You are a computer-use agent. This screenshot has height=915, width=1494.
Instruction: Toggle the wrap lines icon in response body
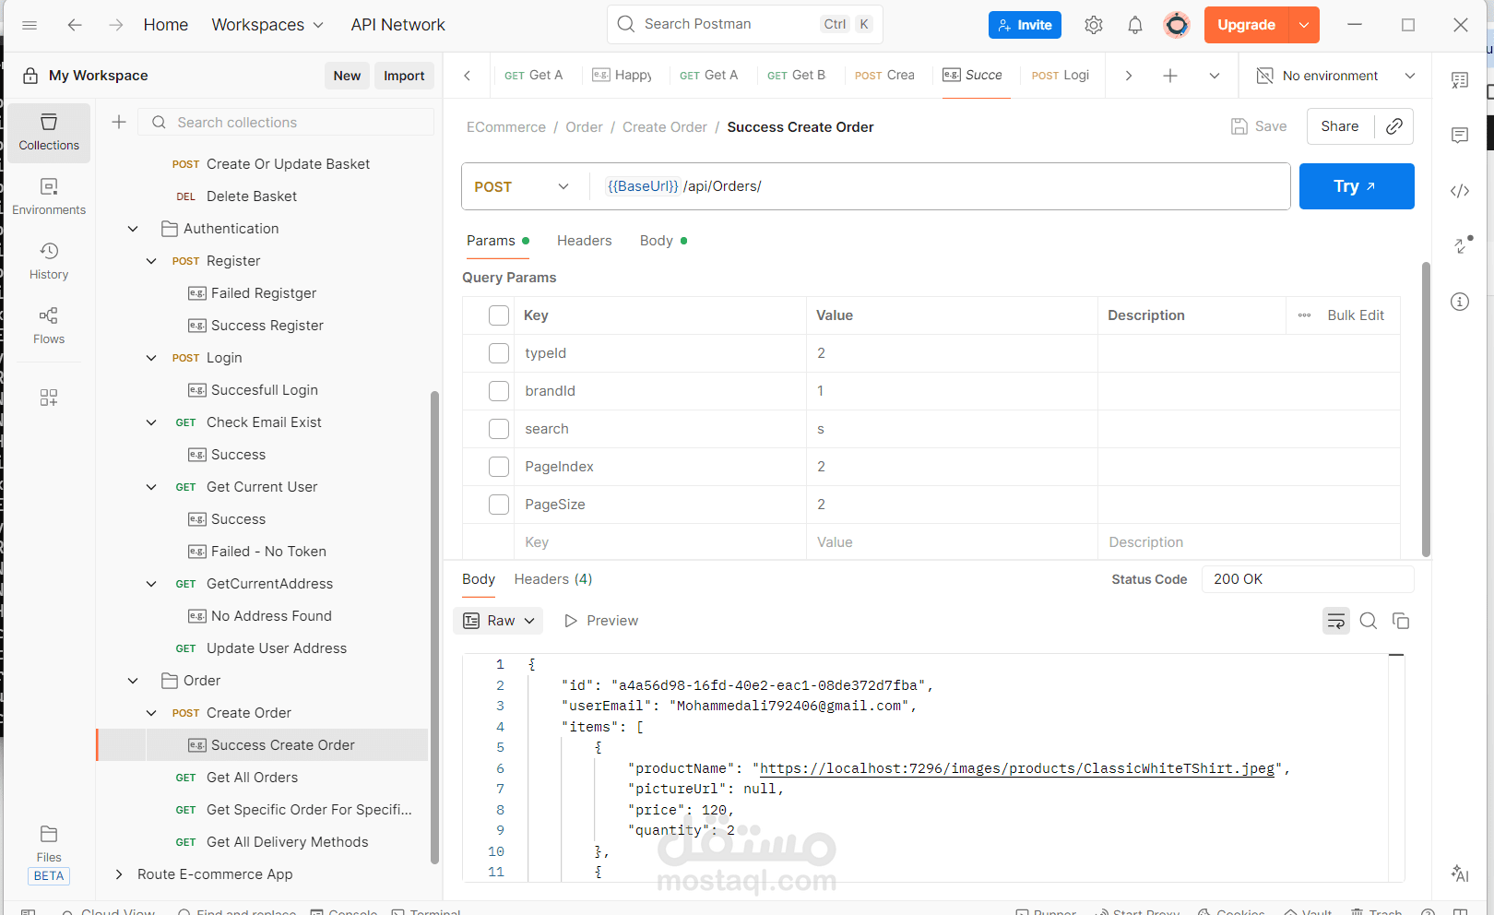click(1336, 621)
